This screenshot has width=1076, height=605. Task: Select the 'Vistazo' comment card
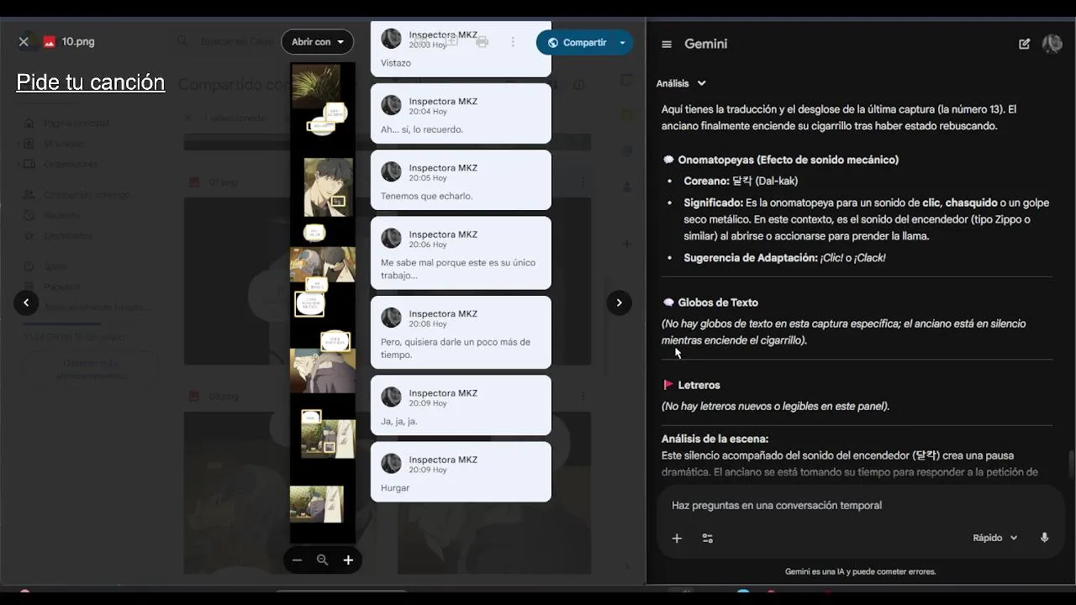click(x=461, y=49)
